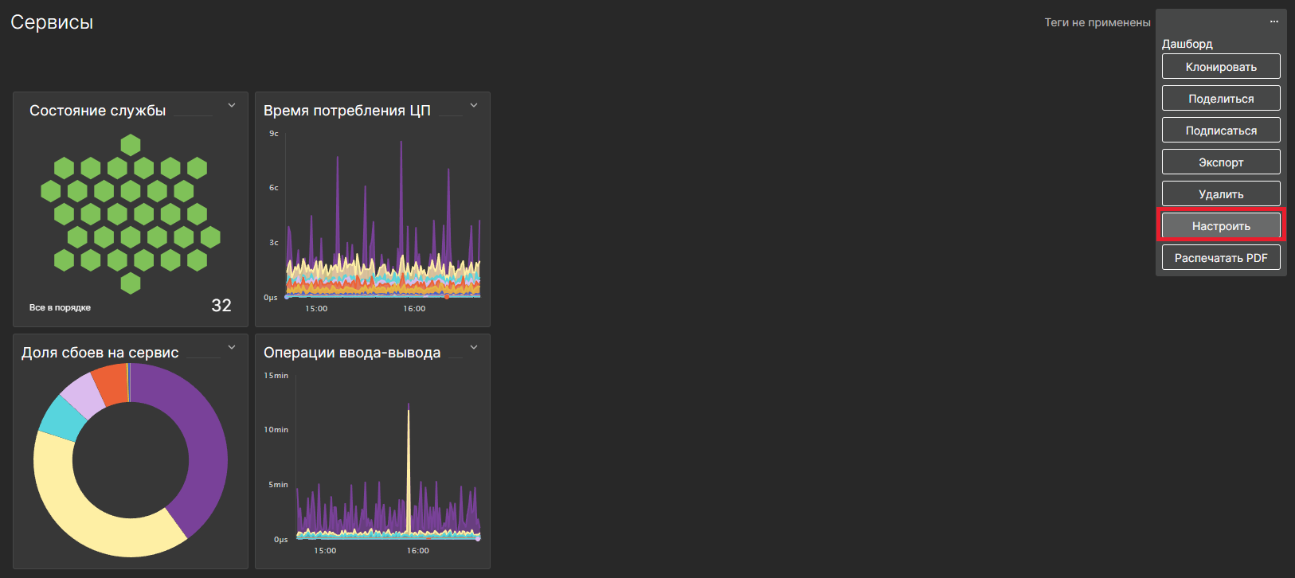
Task: Choose Подписаться in the dashboard menu
Action: 1220,131
